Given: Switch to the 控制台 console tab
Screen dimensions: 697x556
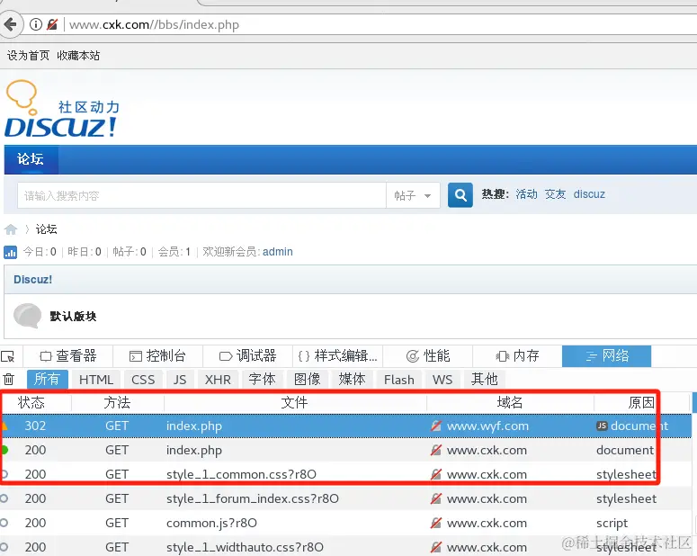Looking at the screenshot, I should click(x=157, y=356).
